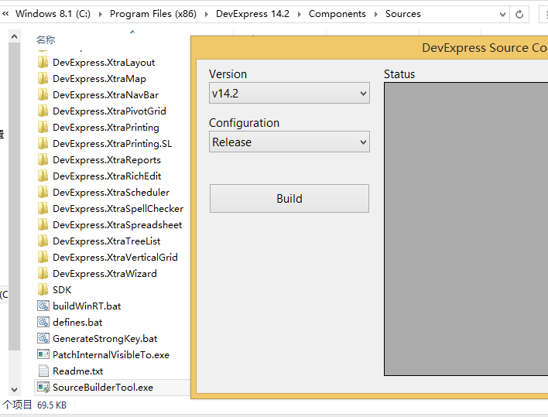548x417 pixels.
Task: Select DevExpress.XtraSpellChecker folder name
Action: click(118, 209)
